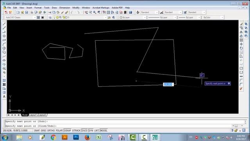Click the Dimension Style icon

point(161,12)
